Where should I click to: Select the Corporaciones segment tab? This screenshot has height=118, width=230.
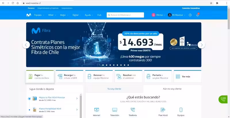67,8
